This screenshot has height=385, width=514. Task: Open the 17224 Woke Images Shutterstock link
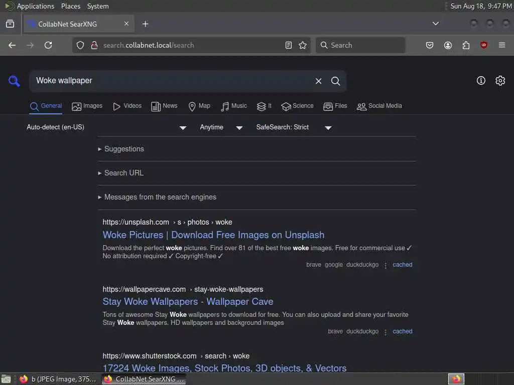point(224,368)
